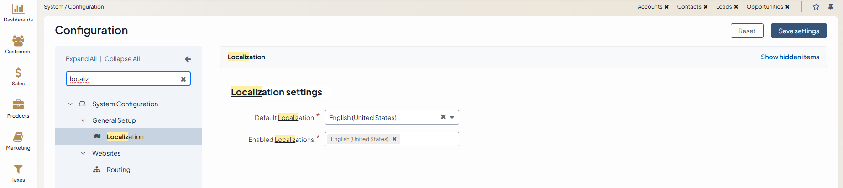This screenshot has width=843, height=188.
Task: Click the pin page icon
Action: click(x=831, y=7)
